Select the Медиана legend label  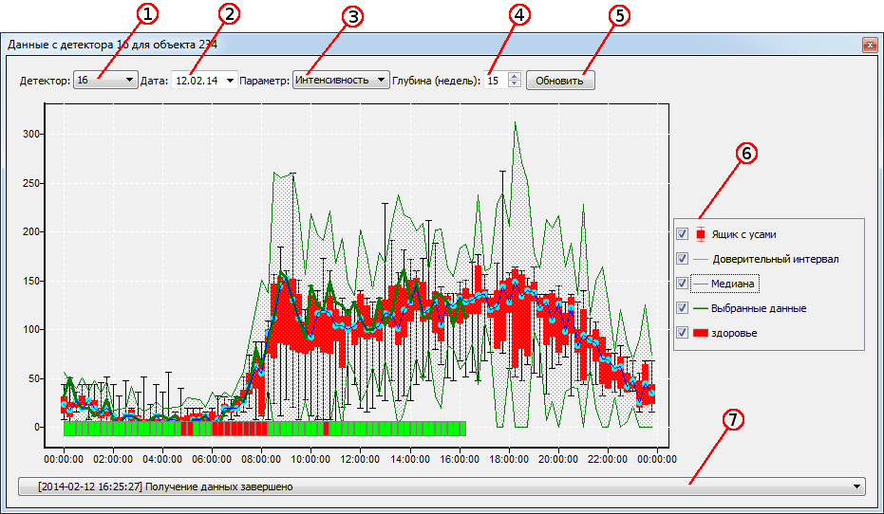click(x=732, y=284)
